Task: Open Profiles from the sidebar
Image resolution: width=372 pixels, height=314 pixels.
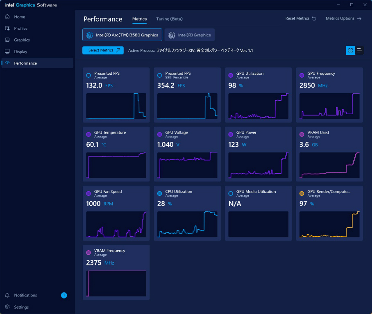Action: coord(7,29)
